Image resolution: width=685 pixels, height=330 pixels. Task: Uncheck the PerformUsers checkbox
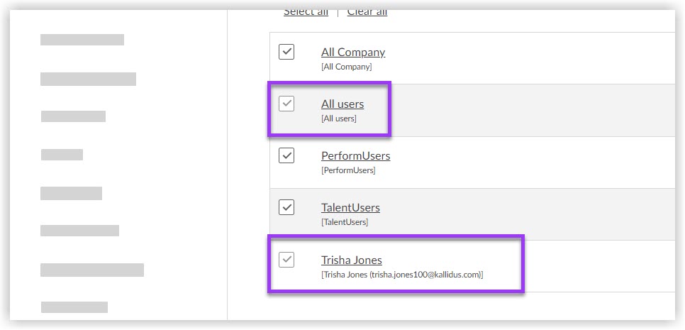tap(286, 155)
